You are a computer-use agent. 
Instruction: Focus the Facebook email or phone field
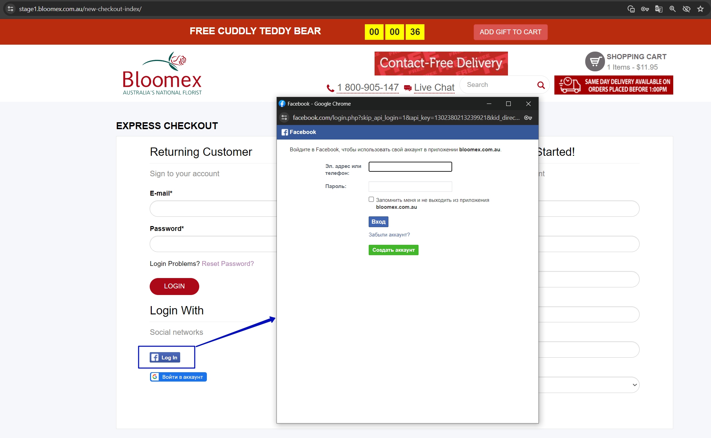[410, 167]
